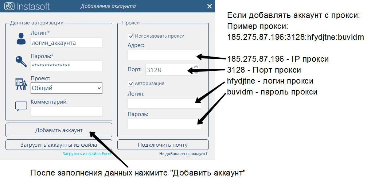Click the Instasoft logo icon
Image resolution: width=371 pixels, height=189 pixels.
[x=9, y=6]
